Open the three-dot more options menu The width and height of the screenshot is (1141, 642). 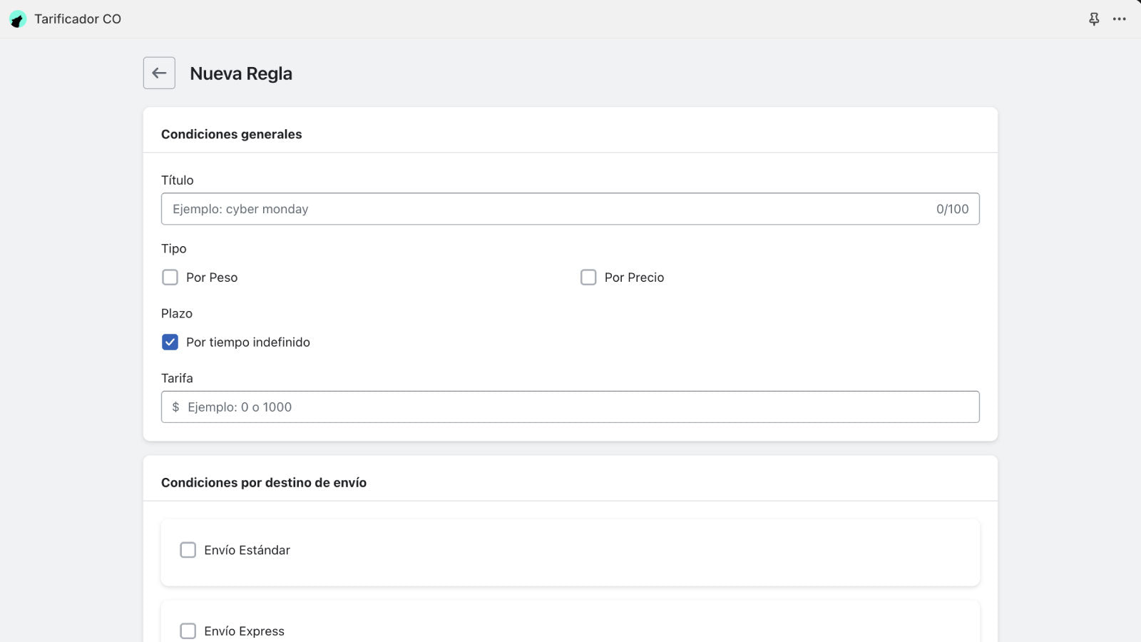pos(1120,19)
